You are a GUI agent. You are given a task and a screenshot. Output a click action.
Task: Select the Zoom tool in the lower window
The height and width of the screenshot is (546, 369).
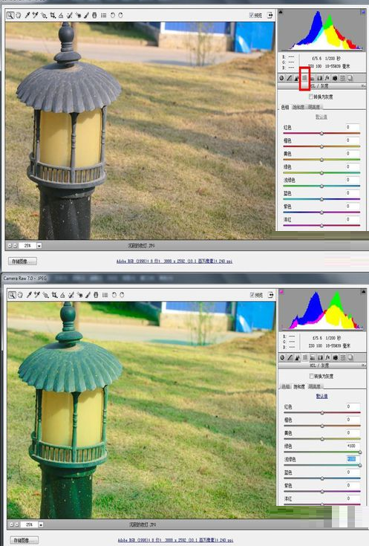click(x=12, y=295)
